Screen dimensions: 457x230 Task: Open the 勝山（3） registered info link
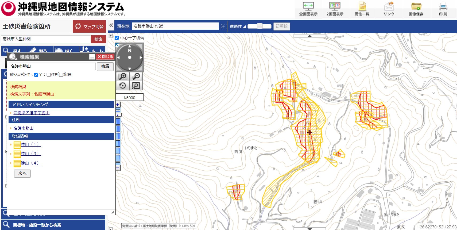[x=30, y=154]
